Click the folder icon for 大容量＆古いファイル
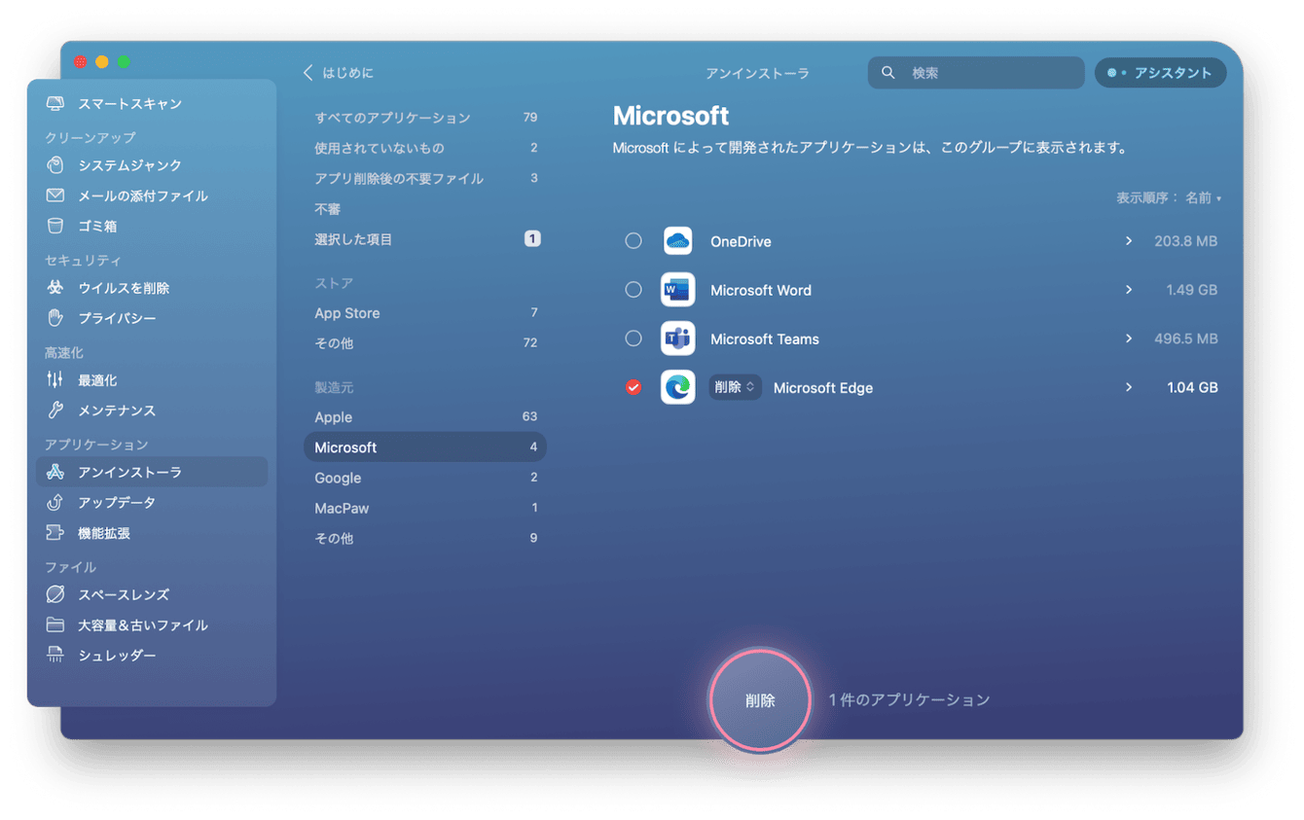Viewport: 1304px width, 820px height. (x=55, y=625)
